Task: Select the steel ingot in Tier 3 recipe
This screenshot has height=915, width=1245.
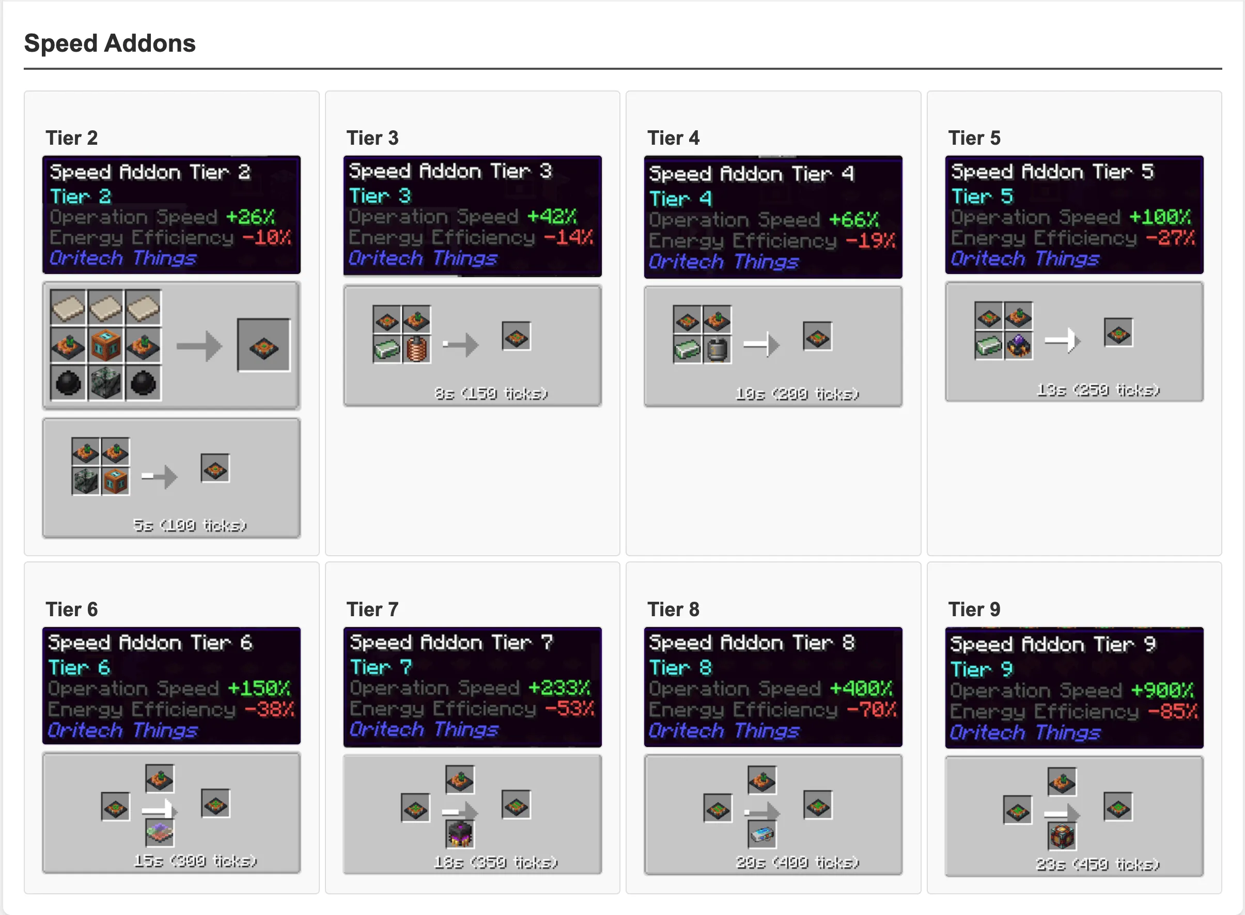Action: click(387, 350)
